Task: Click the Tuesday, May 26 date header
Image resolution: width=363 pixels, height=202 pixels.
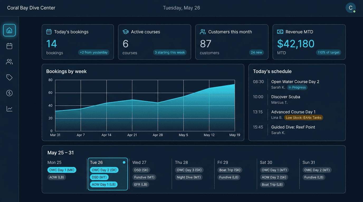Action: [x=182, y=8]
